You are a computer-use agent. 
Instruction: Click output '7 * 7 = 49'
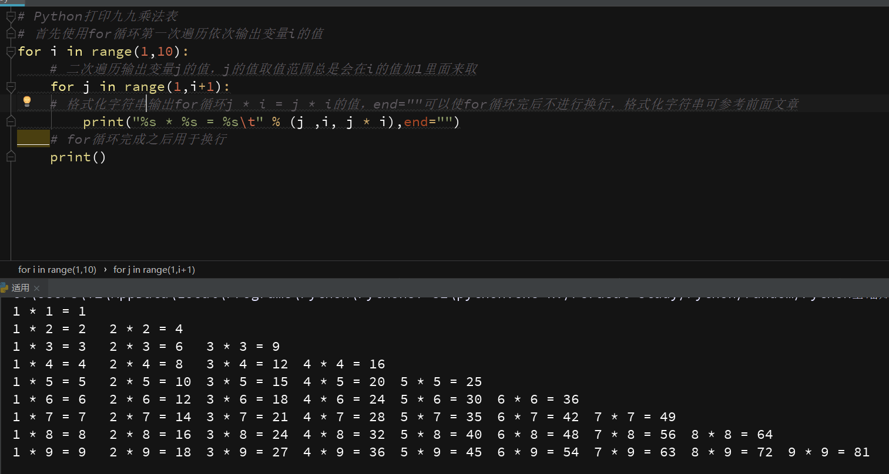635,417
